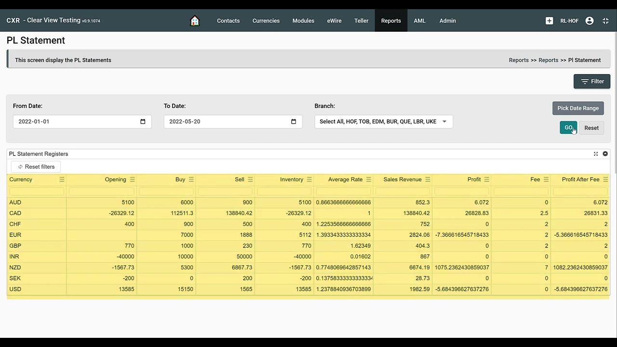Open the AML menu
The height and width of the screenshot is (347, 617).
419,21
